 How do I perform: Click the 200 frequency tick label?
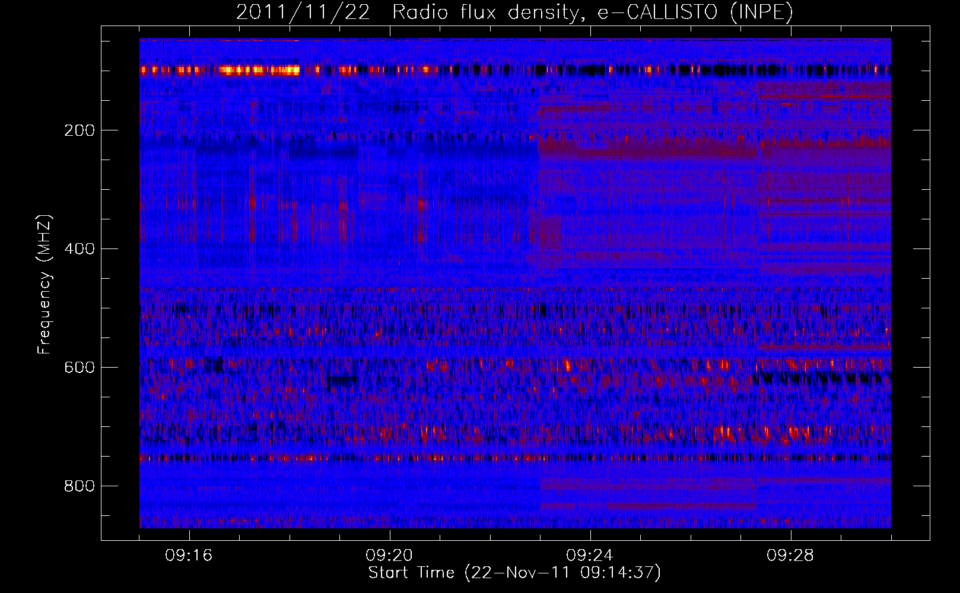click(80, 130)
